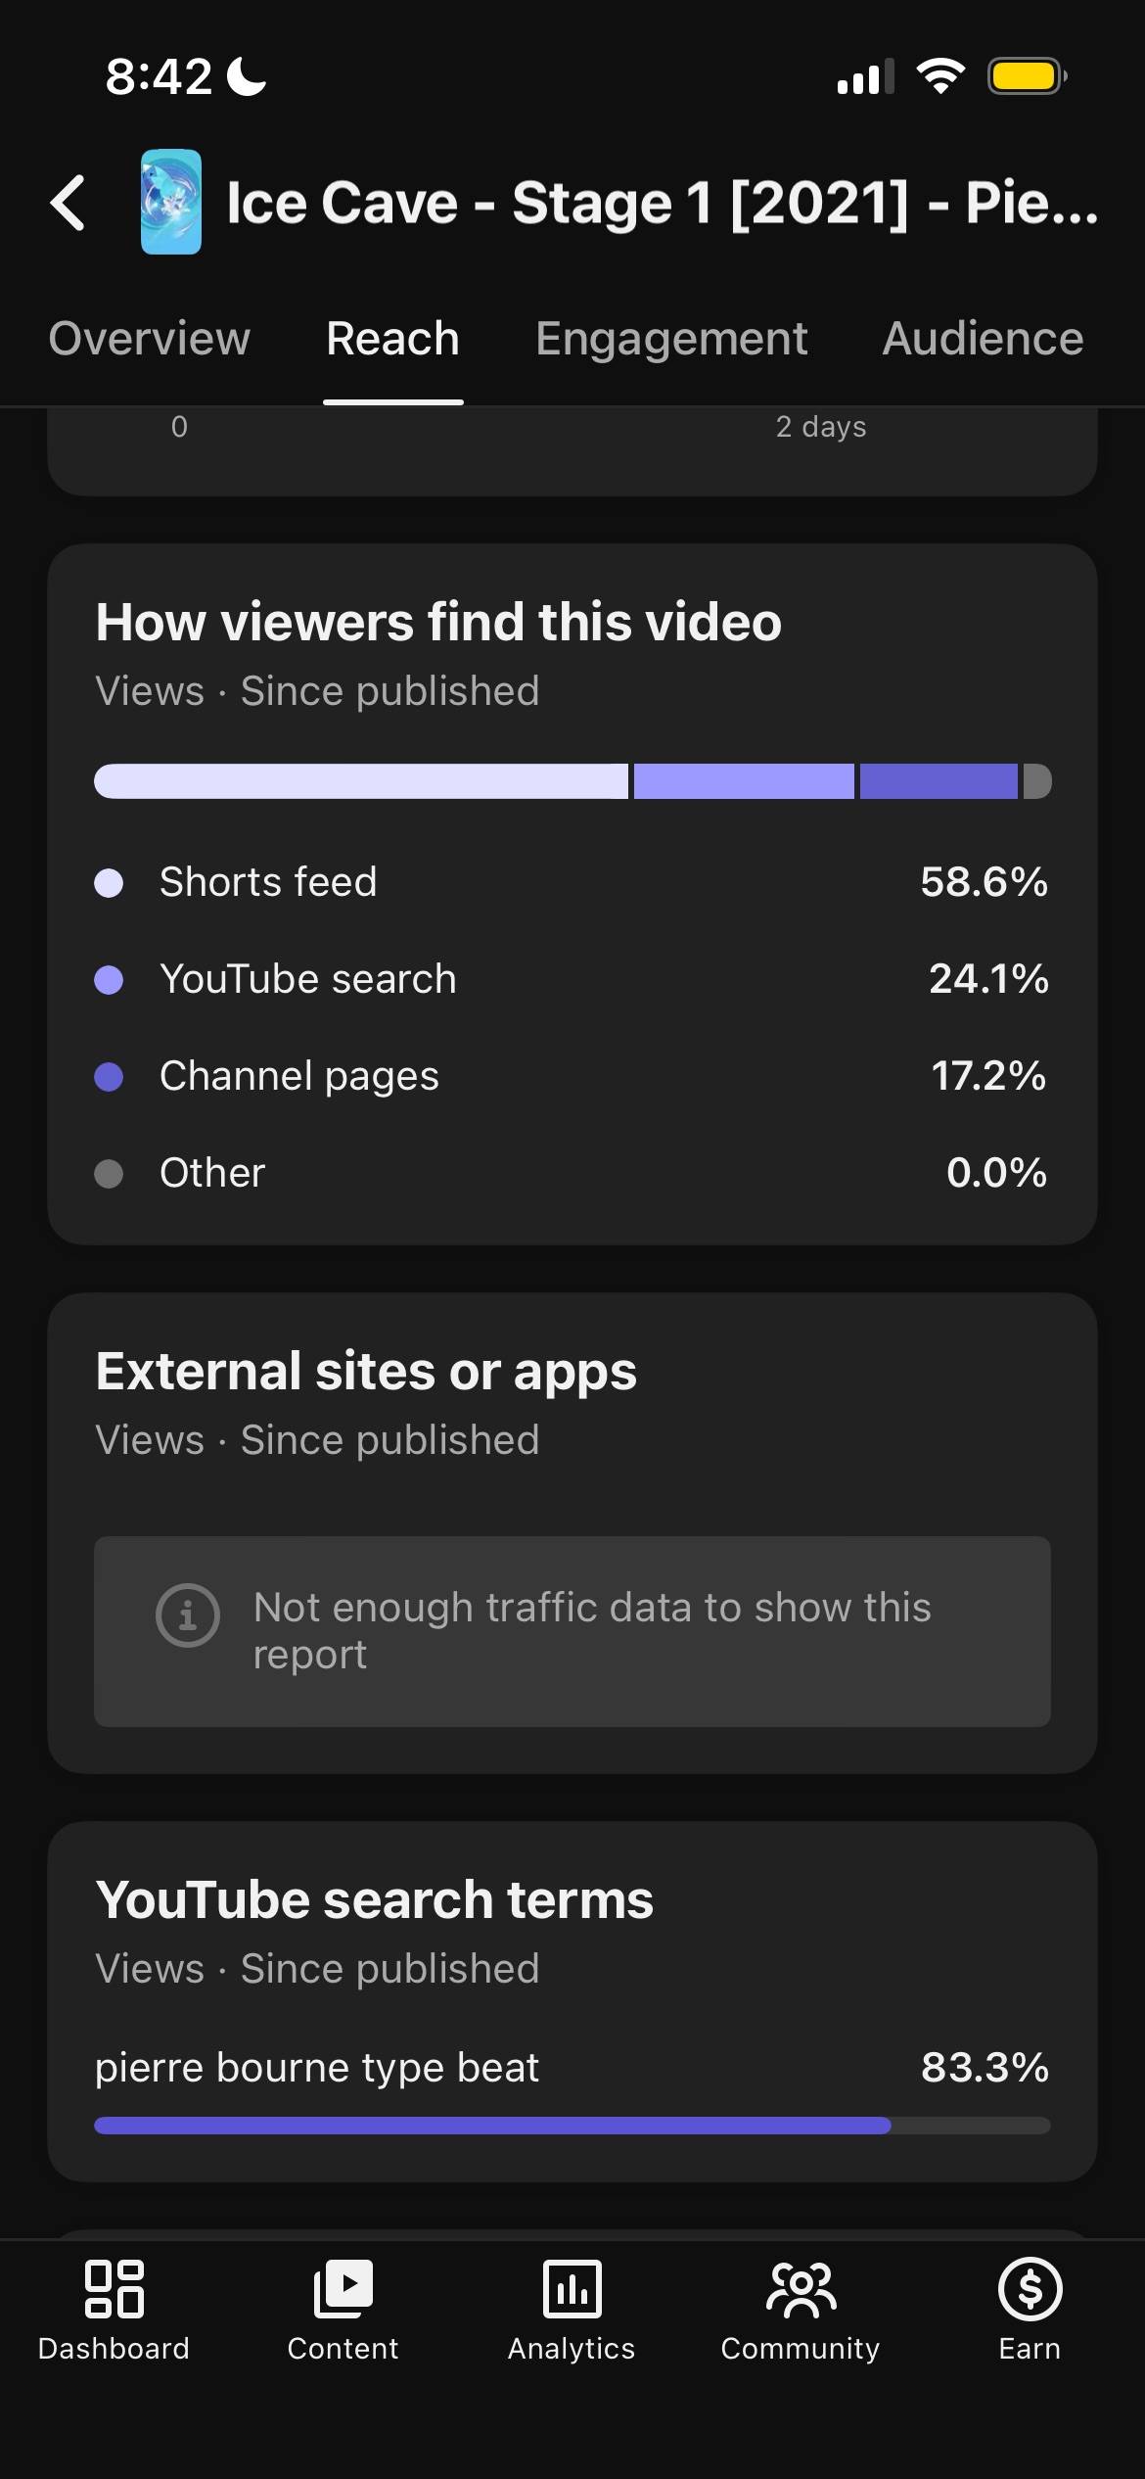The width and height of the screenshot is (1145, 2479).
Task: Tap the info icon in traffic notice
Action: (x=187, y=1614)
